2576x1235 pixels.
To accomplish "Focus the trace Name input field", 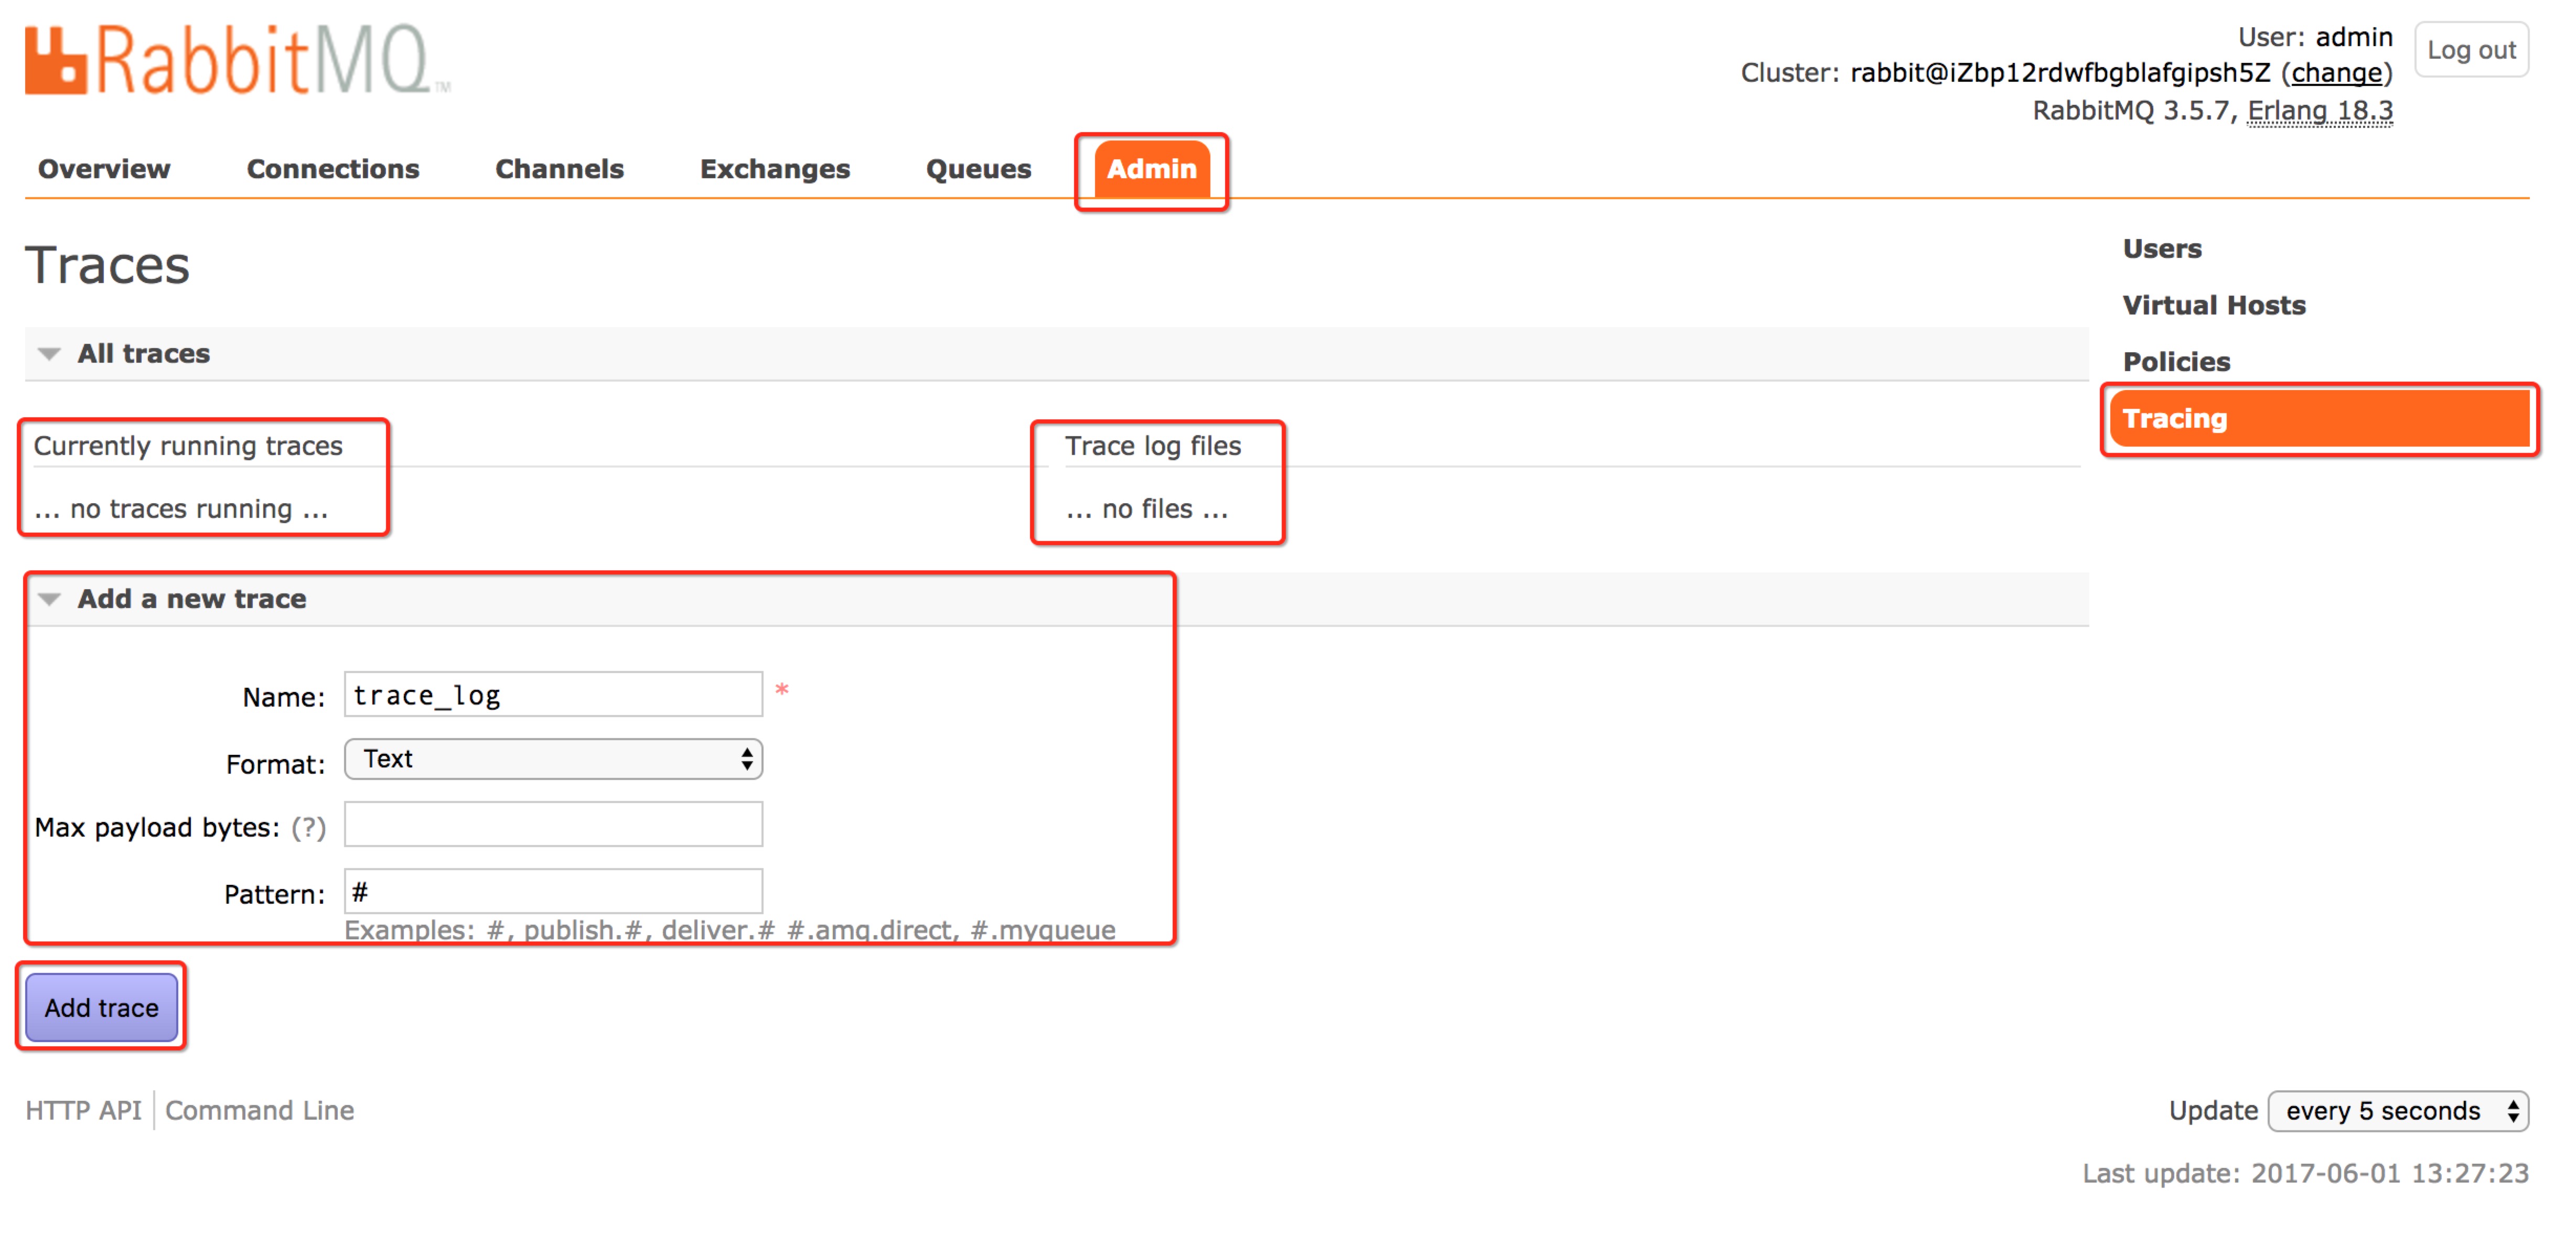I will [553, 695].
